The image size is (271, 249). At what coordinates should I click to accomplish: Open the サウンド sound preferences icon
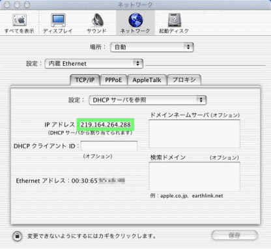[96, 23]
